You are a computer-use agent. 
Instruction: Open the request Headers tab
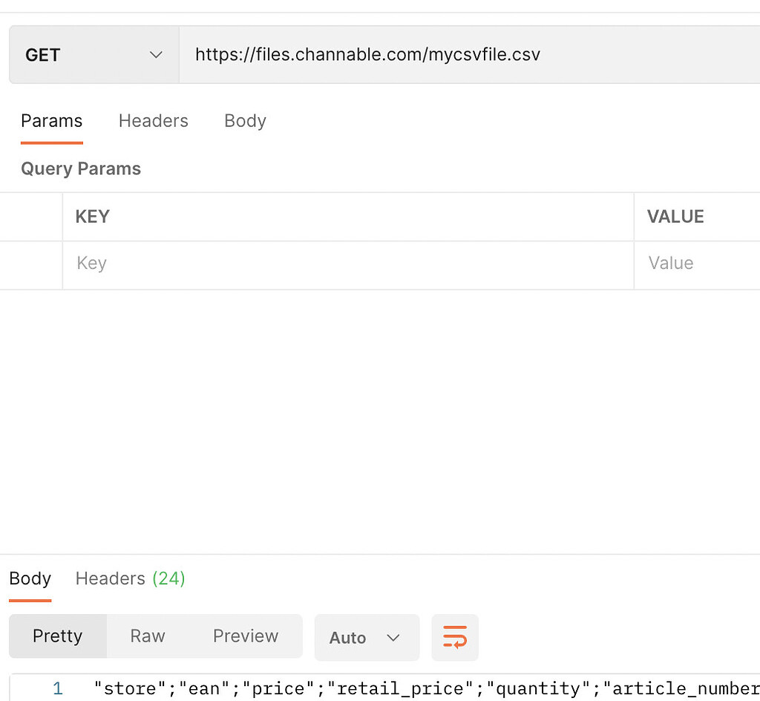pyautogui.click(x=153, y=120)
